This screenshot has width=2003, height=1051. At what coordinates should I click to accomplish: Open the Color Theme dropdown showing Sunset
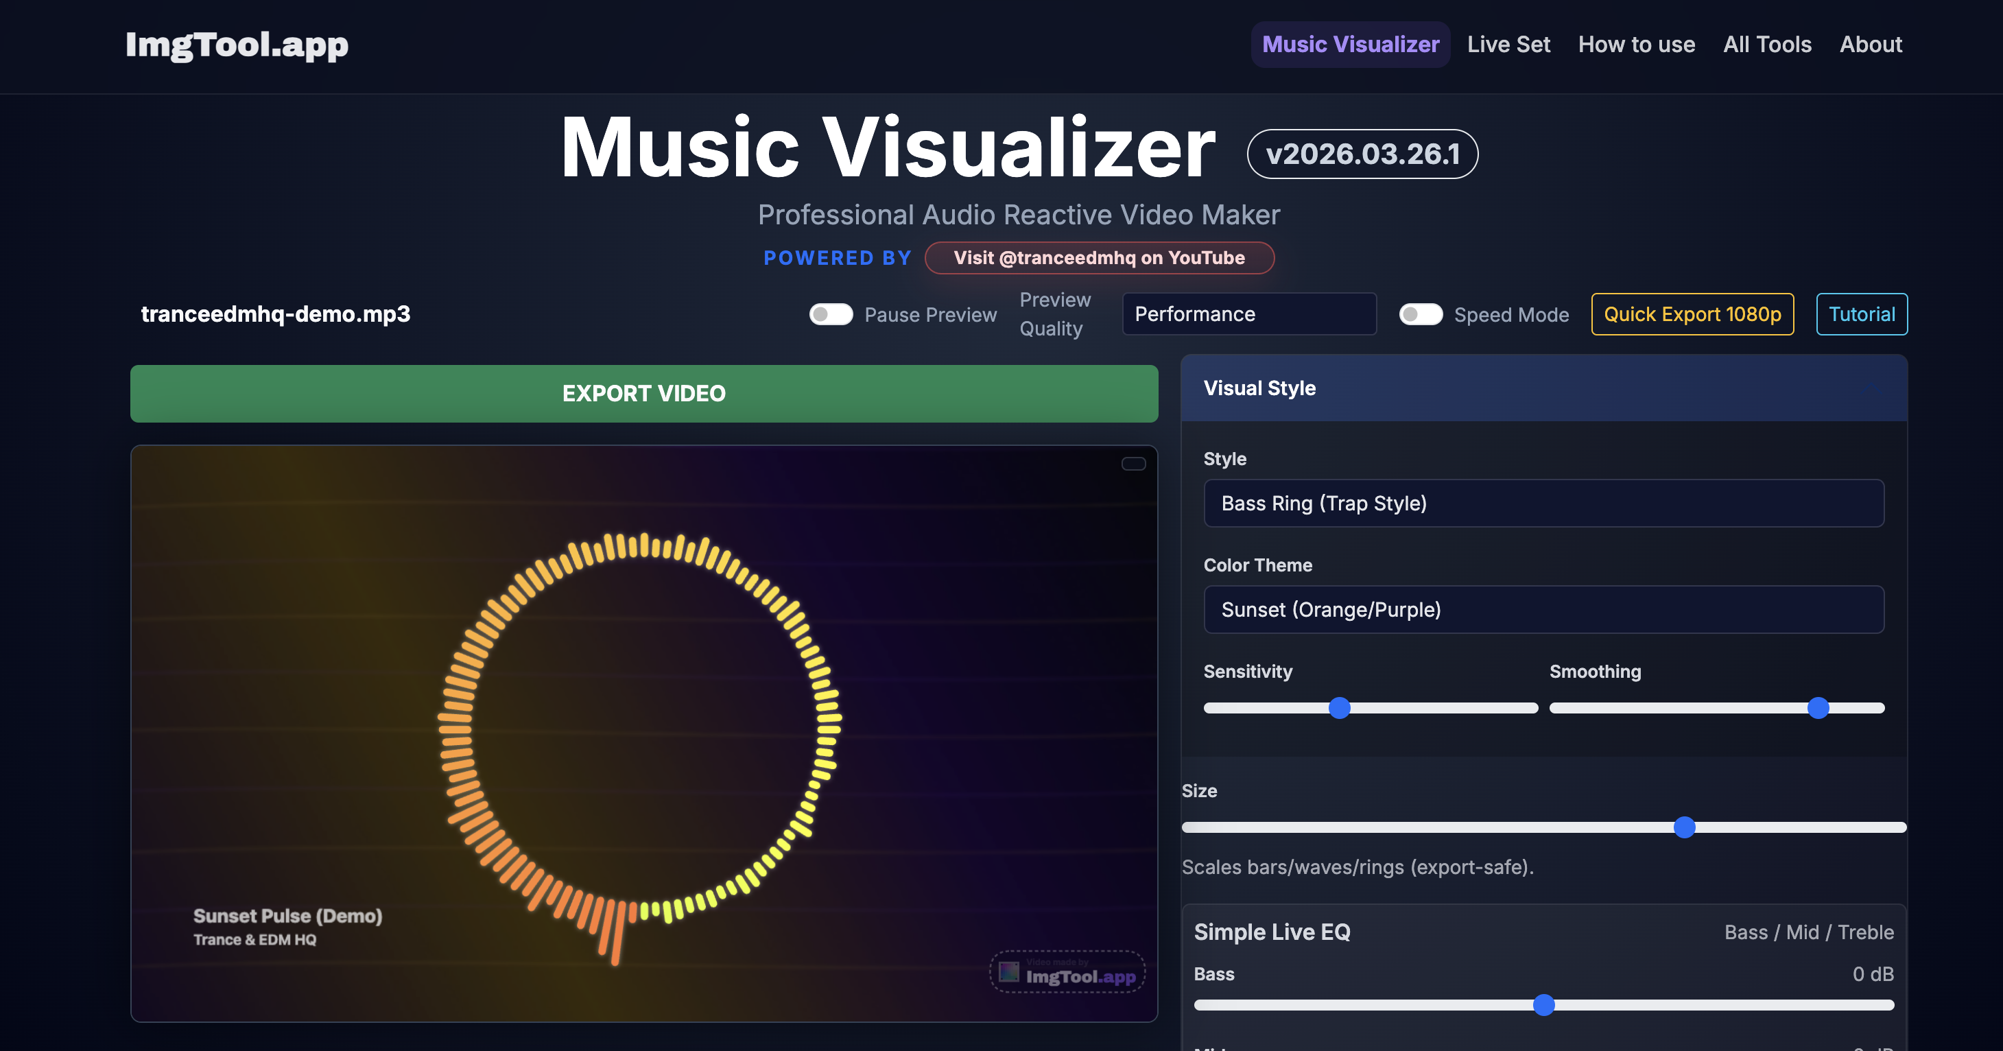1543,609
